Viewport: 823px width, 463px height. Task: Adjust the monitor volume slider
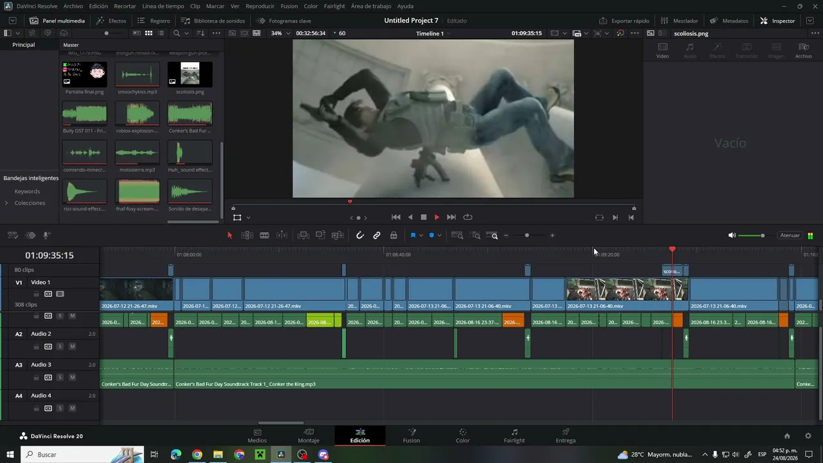pyautogui.click(x=763, y=235)
